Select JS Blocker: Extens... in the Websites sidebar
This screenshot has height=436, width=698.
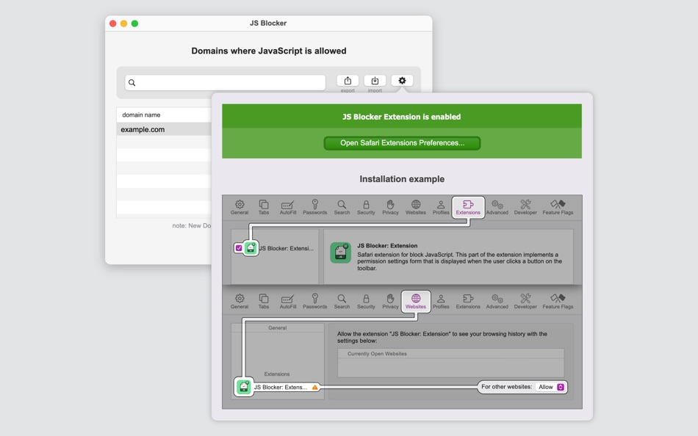(x=281, y=387)
